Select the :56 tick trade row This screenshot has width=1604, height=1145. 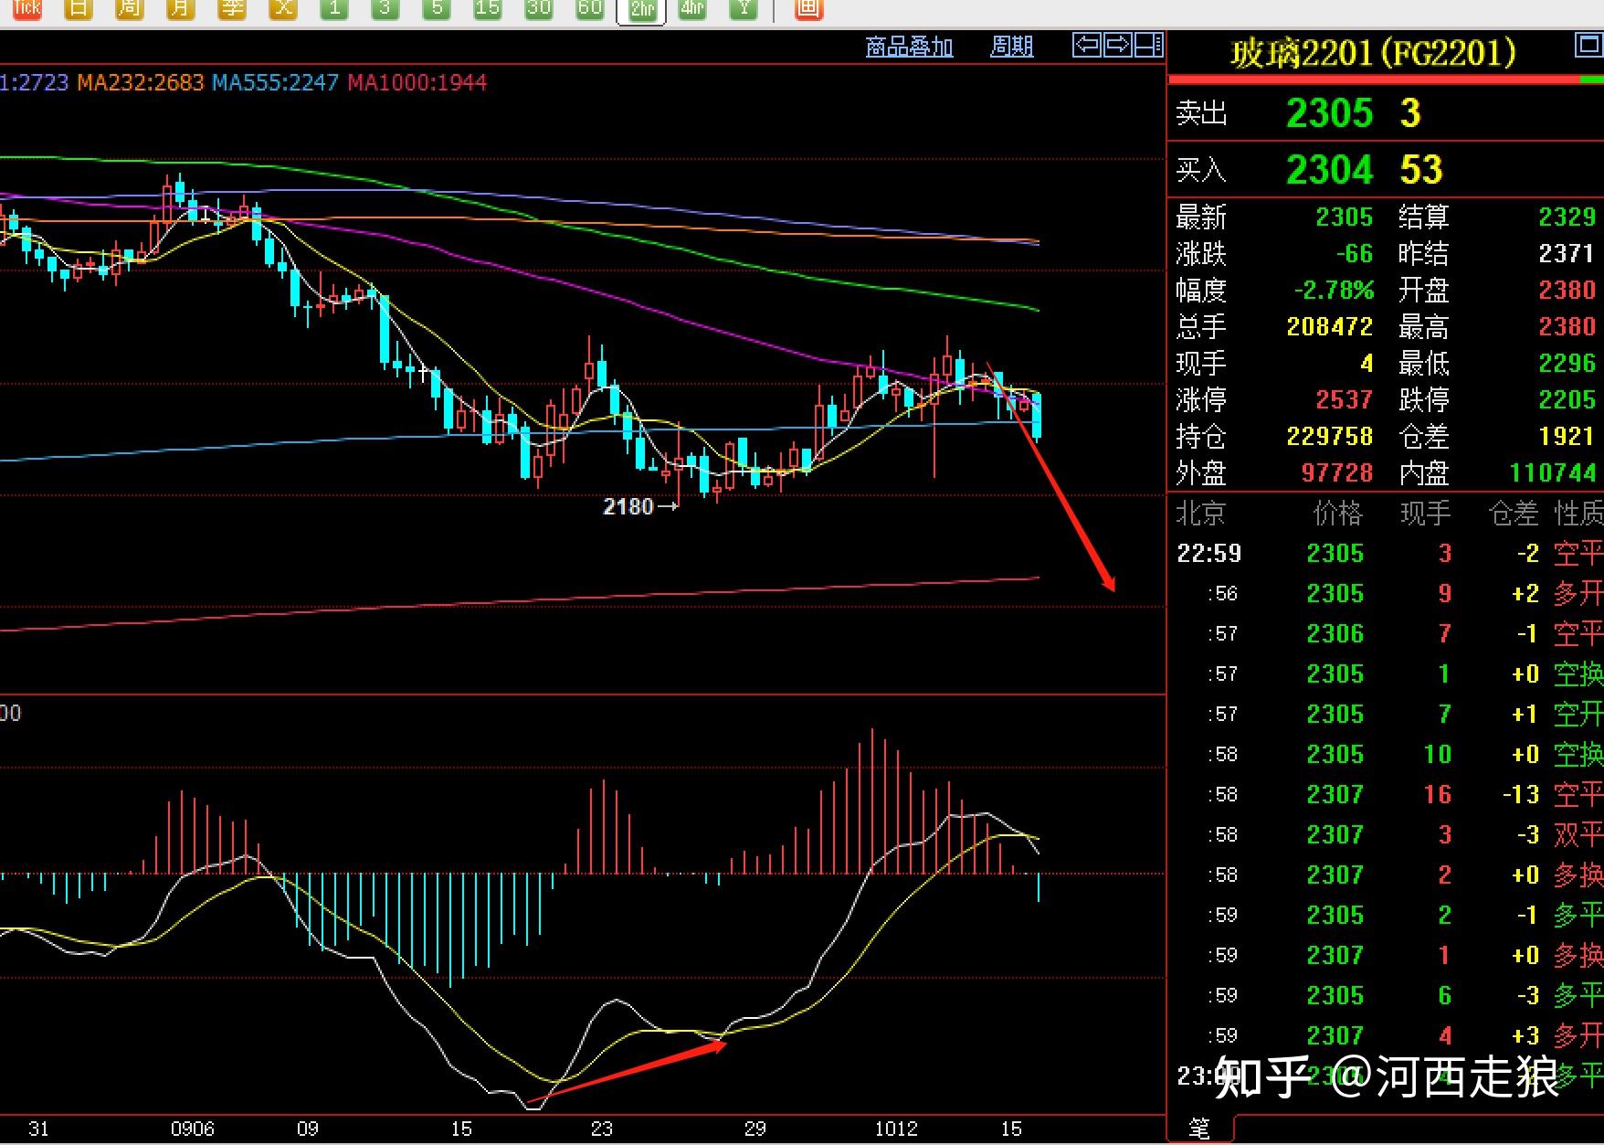tap(1386, 594)
